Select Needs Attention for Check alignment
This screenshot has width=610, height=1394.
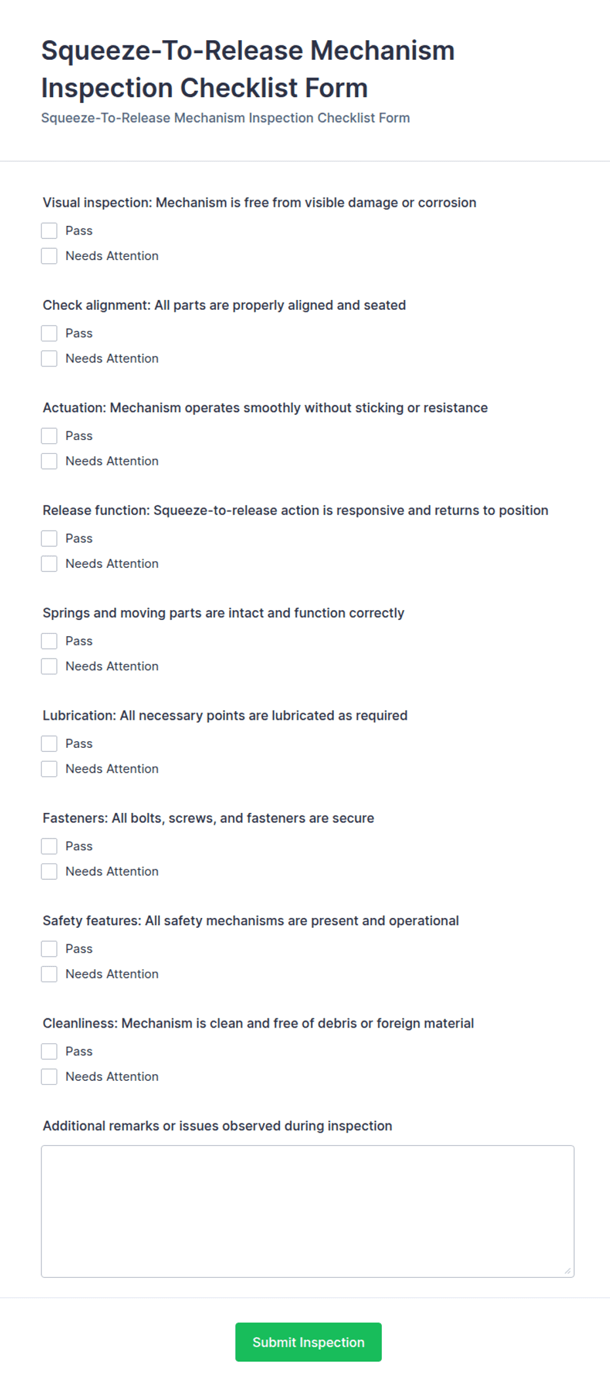(49, 359)
